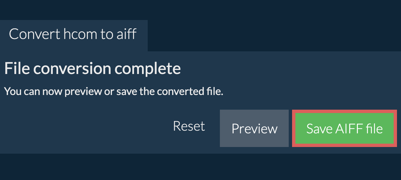This screenshot has height=180, width=401.
Task: Select the Reset text left of Preview
Action: 189,126
